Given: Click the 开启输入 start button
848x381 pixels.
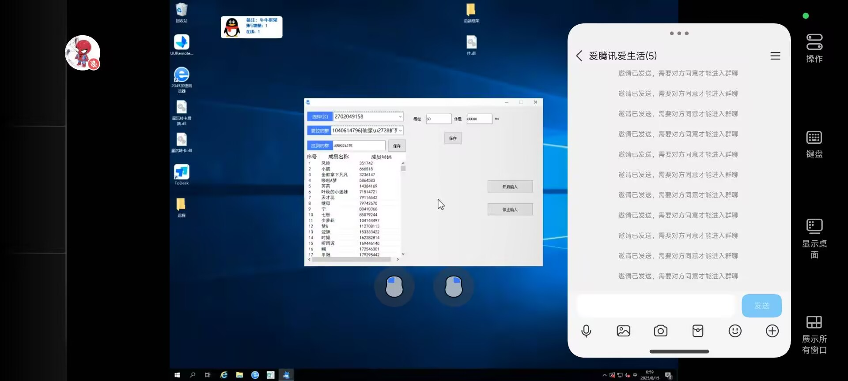Looking at the screenshot, I should tap(510, 187).
